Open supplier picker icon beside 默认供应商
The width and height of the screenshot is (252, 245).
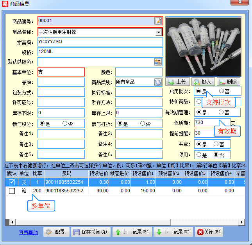(158, 62)
